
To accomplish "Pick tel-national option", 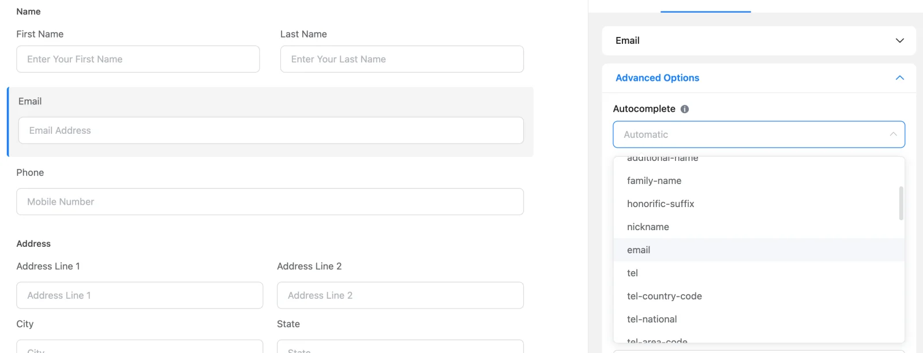I will [x=759, y=319].
